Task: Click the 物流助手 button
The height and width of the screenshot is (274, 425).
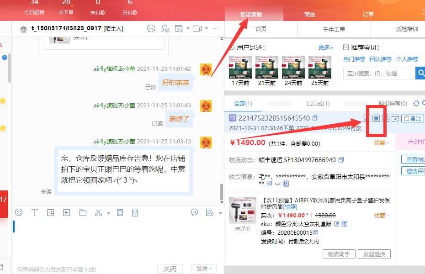Action: pos(339,254)
